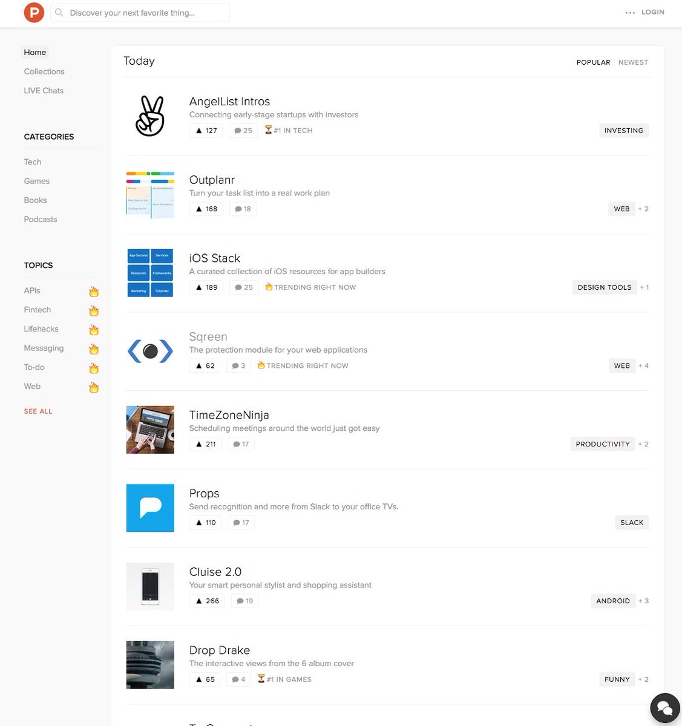Viewport: 682px width, 726px height.
Task: Select the Tech category
Action: click(33, 162)
